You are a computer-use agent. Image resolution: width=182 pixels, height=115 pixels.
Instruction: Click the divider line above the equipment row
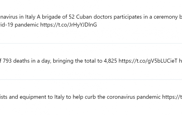(91, 80)
